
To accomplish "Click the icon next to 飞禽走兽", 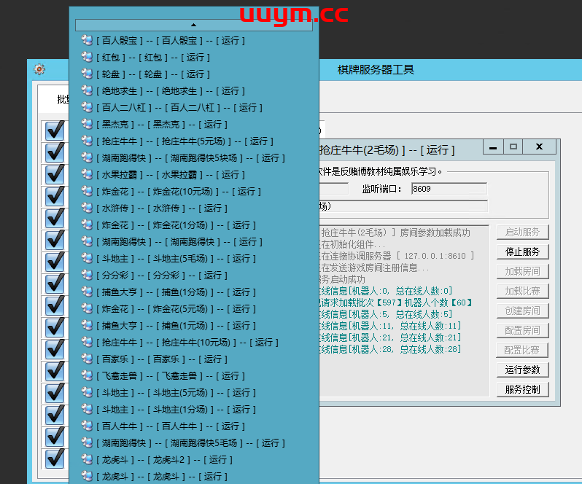I will coord(87,376).
